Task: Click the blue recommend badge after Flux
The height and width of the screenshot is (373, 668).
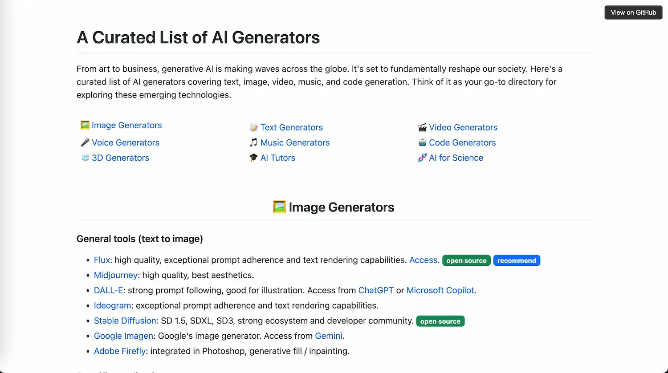Action: coord(517,260)
